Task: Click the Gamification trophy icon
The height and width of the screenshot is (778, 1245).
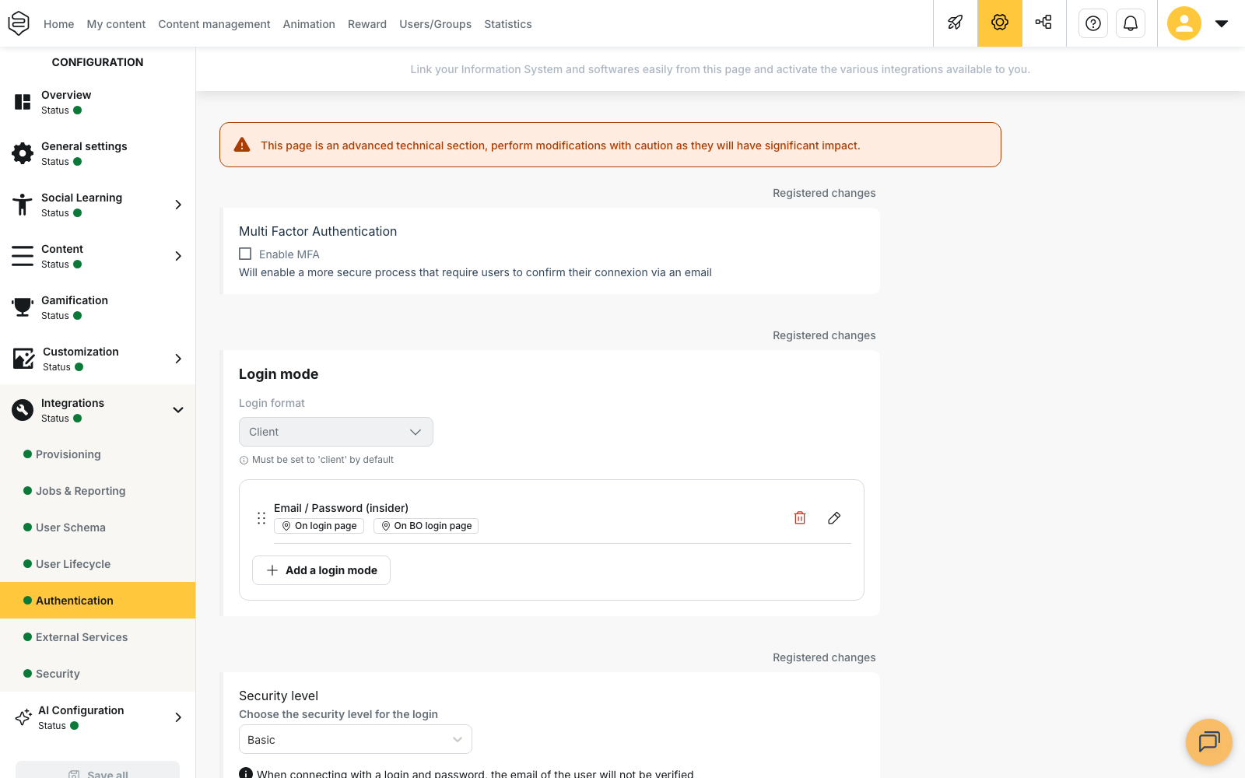Action: (x=23, y=307)
